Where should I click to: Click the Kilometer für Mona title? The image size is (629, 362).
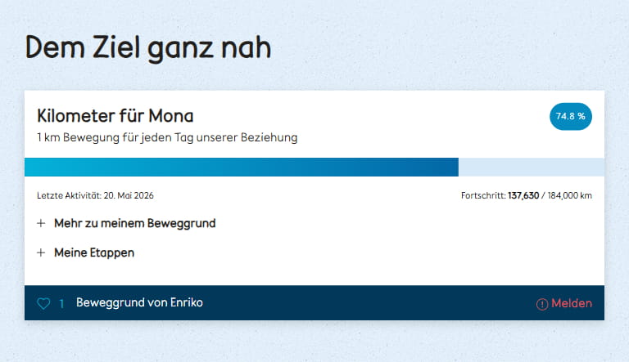click(115, 116)
